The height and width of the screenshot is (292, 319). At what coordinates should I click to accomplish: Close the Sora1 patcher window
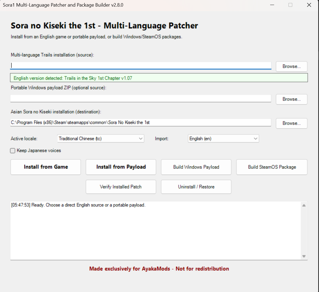point(309,5)
